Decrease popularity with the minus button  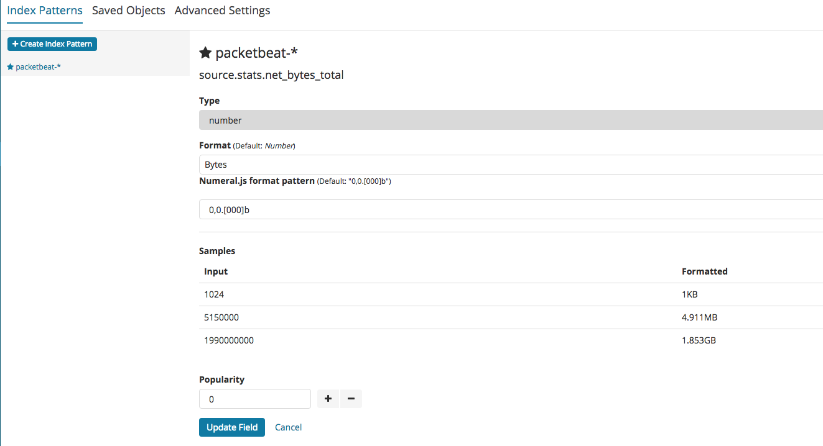(x=351, y=399)
